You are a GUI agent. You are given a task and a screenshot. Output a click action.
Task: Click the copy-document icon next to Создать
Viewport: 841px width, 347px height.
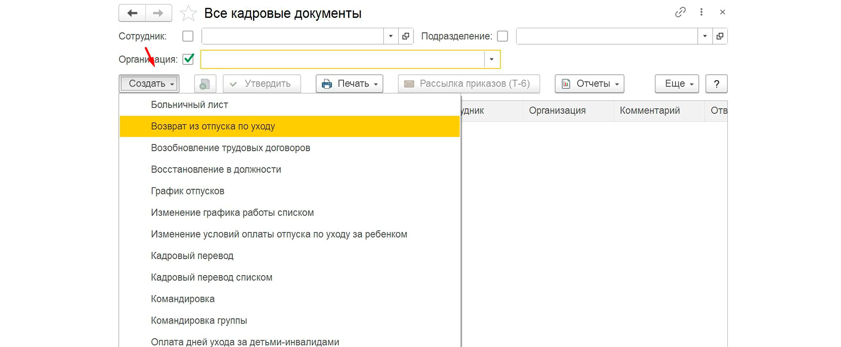tap(205, 84)
